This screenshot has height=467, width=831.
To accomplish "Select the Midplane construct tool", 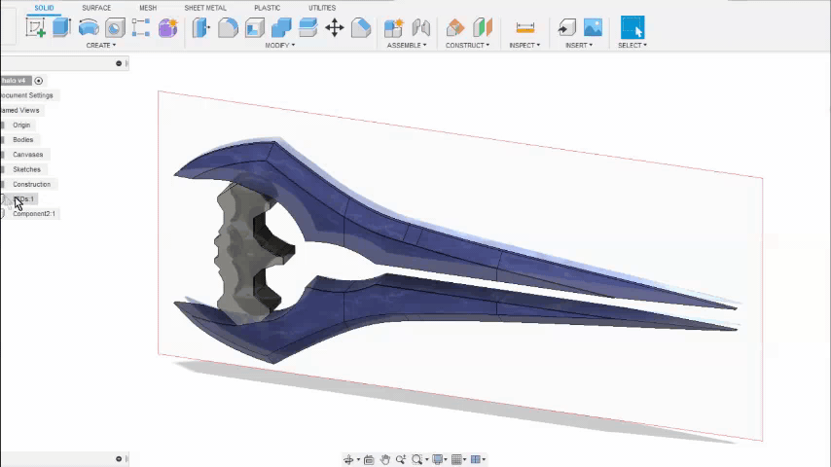I will [483, 27].
